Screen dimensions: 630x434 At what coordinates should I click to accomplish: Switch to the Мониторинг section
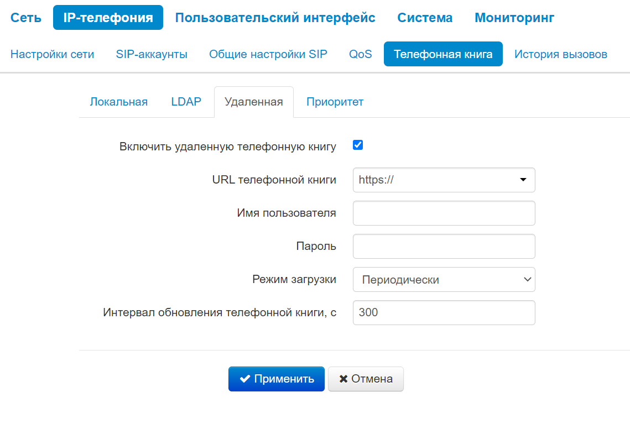(514, 18)
